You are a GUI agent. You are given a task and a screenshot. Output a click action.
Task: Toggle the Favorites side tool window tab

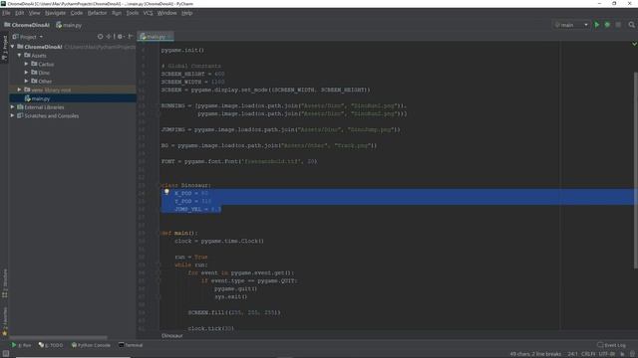pyautogui.click(x=4, y=321)
